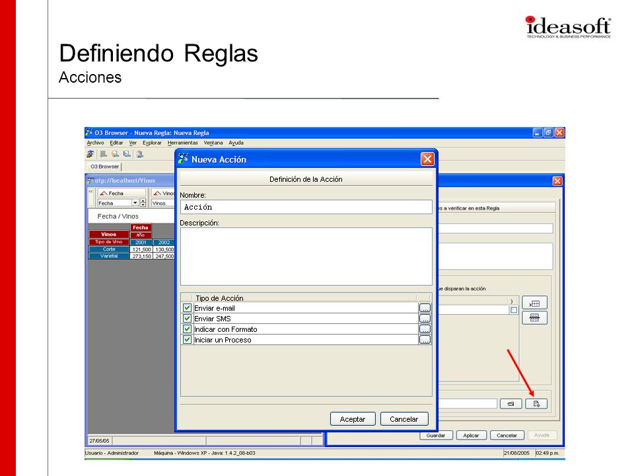Click the 02:49 p.m. time in status bar
634x476 pixels.
click(547, 453)
